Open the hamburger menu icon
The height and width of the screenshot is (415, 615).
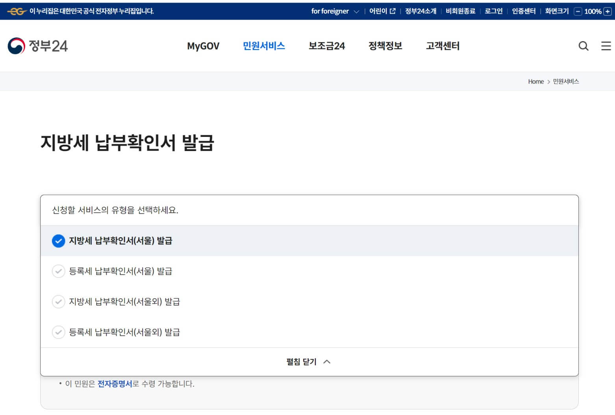(605, 46)
